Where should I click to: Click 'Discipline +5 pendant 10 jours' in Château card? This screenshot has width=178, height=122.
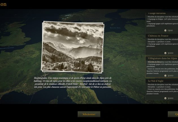coord(159,42)
